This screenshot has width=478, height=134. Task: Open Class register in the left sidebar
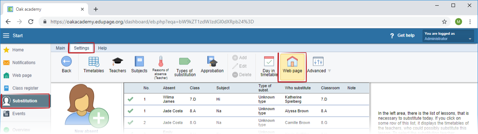click(25, 88)
